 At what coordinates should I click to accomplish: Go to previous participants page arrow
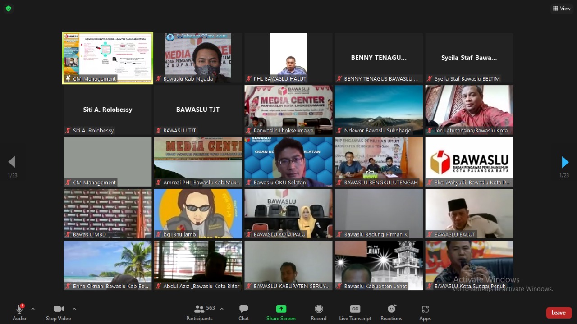12,162
